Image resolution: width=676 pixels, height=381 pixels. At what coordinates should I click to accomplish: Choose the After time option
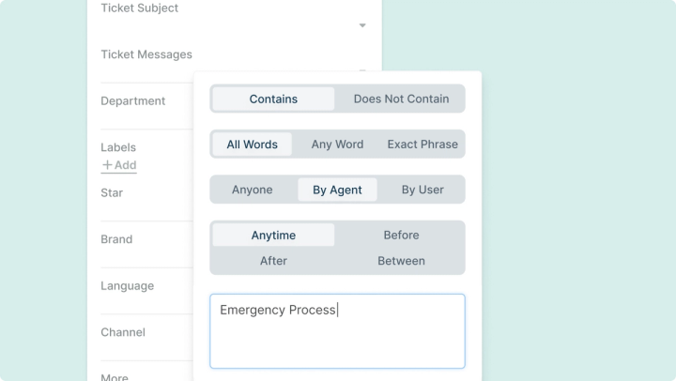[x=273, y=261]
